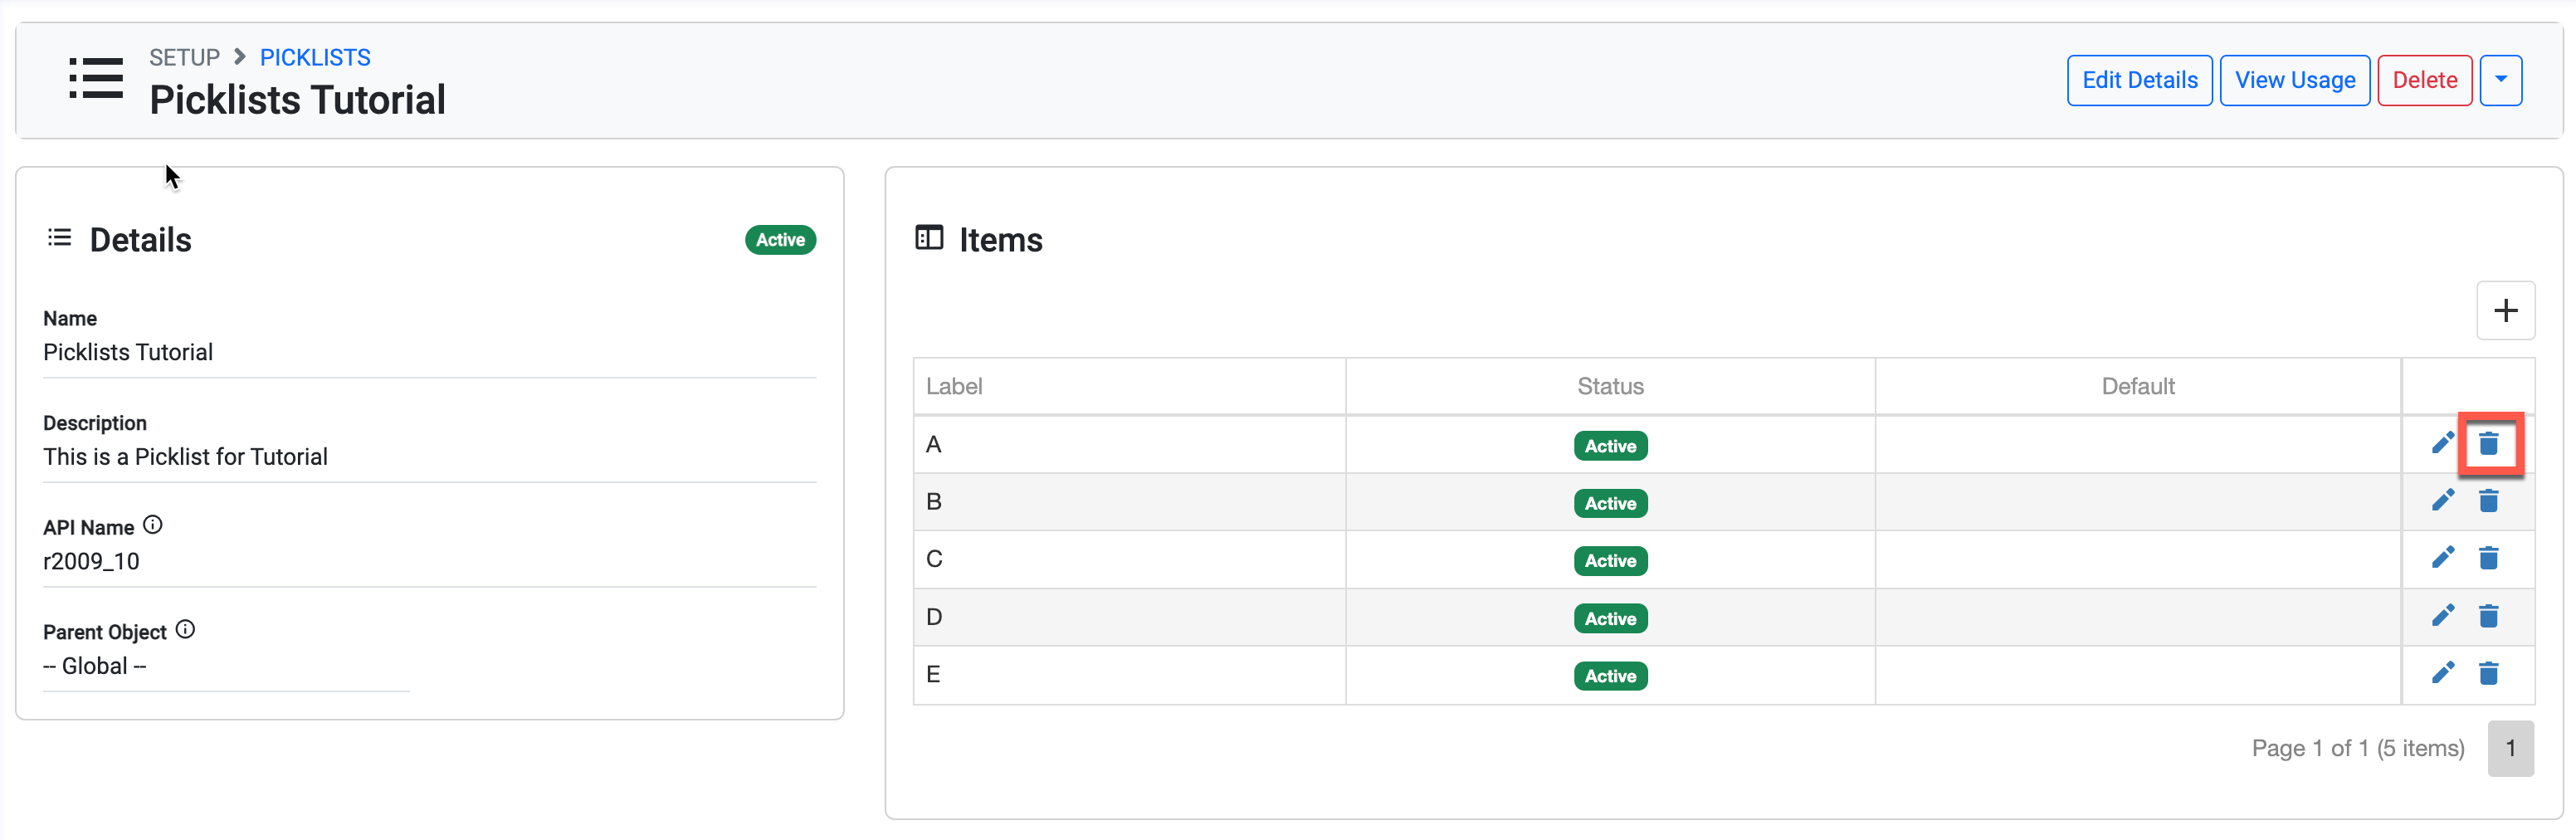Click the pencil icon in row E
This screenshot has height=840, width=2576.
(2442, 673)
